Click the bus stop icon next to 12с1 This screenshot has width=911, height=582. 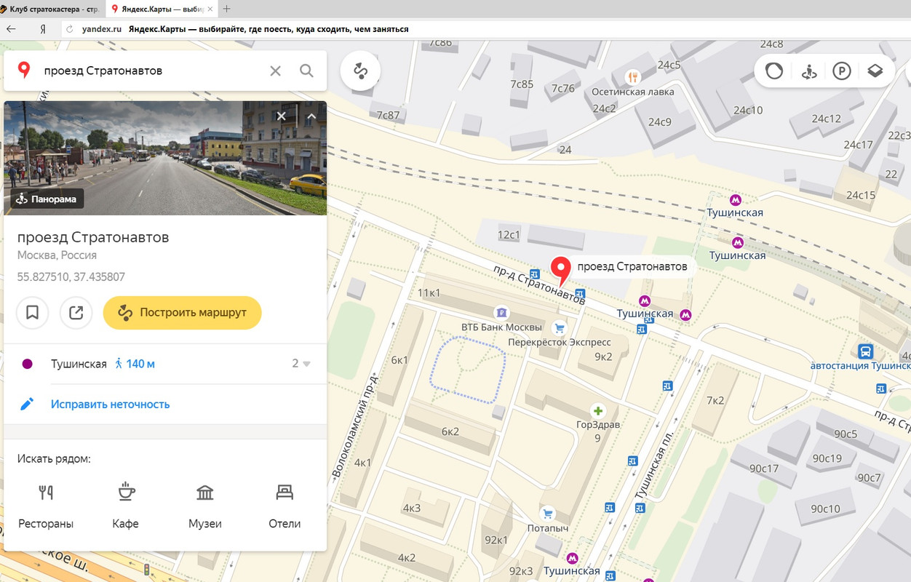coord(535,274)
